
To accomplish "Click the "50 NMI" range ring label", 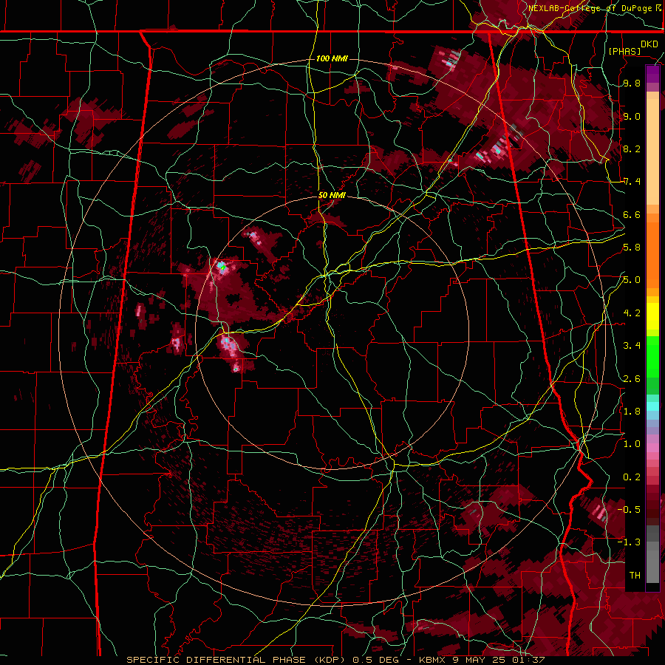I will [x=332, y=195].
